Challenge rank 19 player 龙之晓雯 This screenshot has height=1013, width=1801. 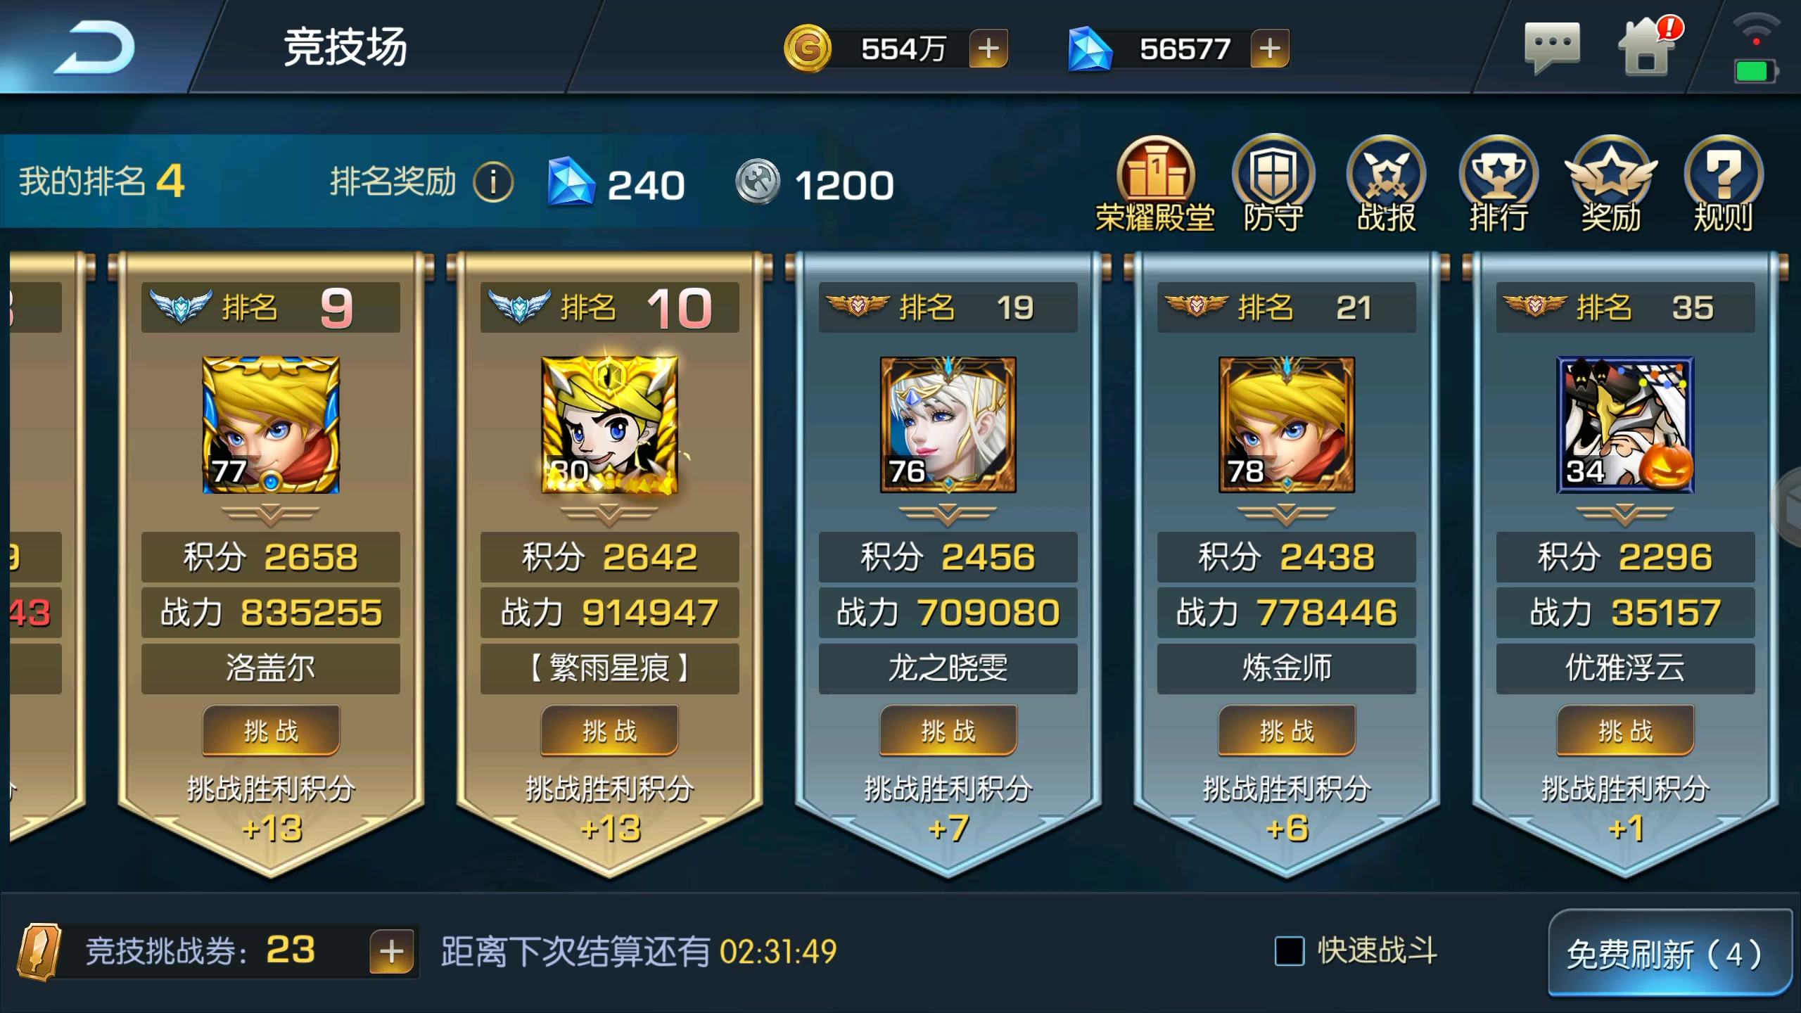click(x=948, y=731)
